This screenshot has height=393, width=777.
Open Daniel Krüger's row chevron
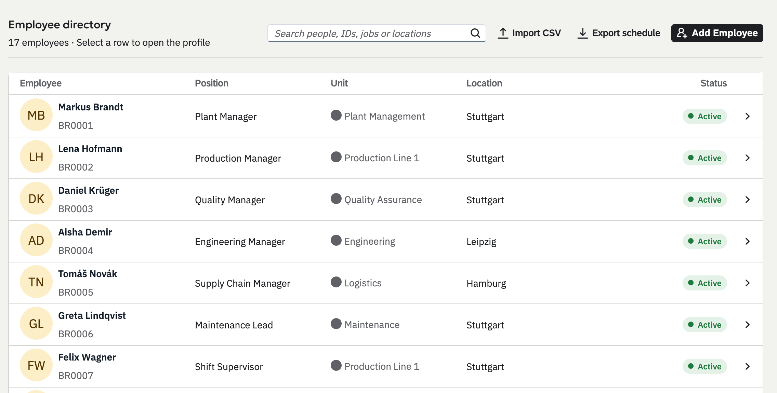click(748, 200)
